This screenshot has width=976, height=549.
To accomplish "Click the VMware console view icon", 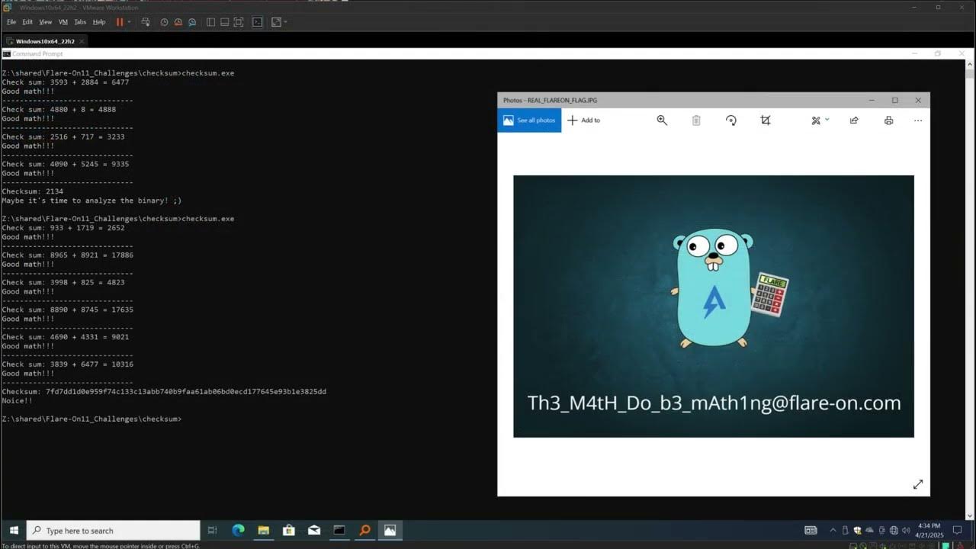I will point(258,22).
